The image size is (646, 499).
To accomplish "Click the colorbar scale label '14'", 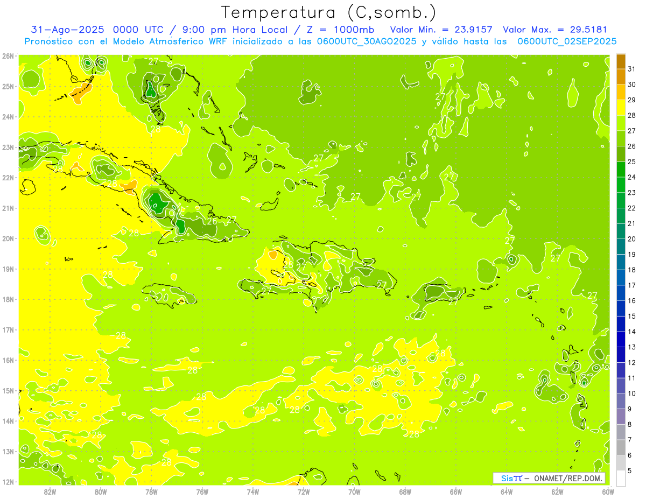I will pyautogui.click(x=632, y=332).
